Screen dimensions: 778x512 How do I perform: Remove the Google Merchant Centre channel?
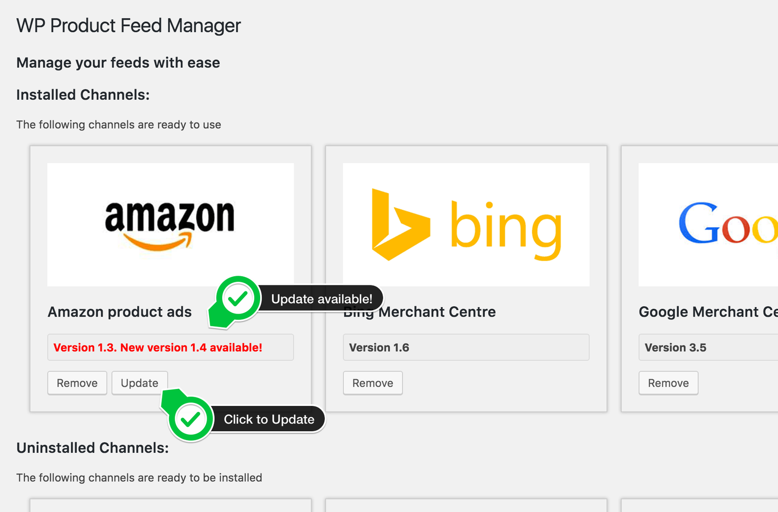click(668, 383)
